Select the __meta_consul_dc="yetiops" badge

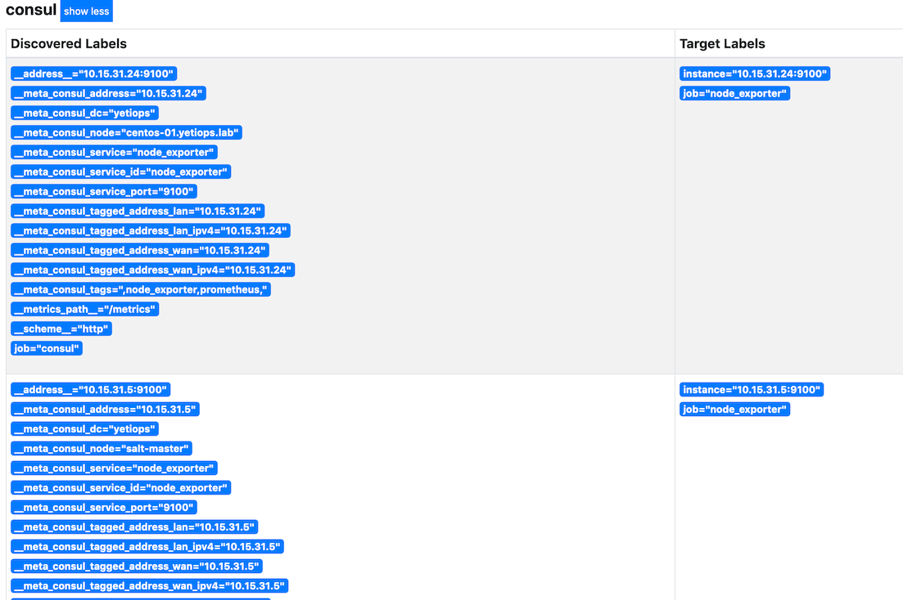[x=84, y=112]
